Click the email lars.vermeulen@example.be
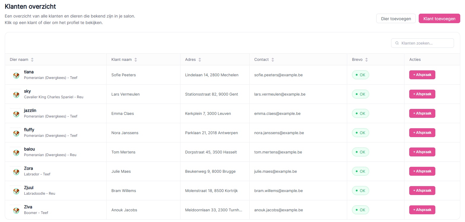 click(280, 94)
